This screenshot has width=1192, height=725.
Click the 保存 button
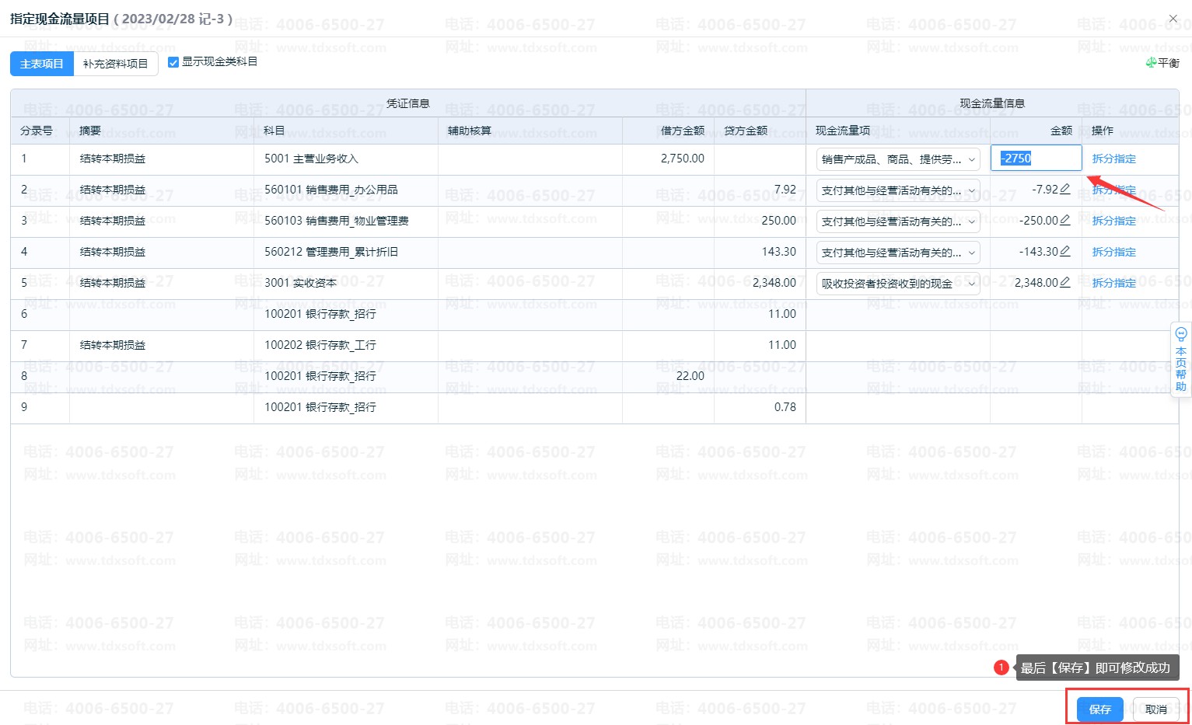click(1099, 709)
